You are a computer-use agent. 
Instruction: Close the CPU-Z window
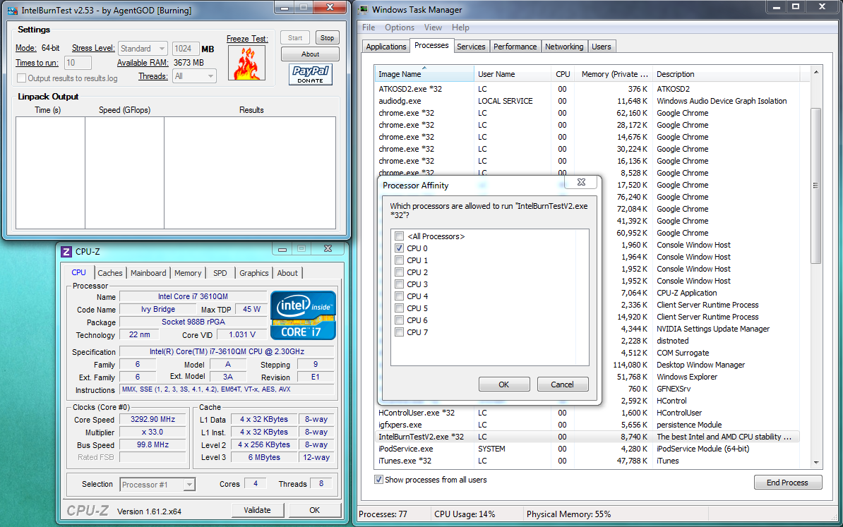328,248
